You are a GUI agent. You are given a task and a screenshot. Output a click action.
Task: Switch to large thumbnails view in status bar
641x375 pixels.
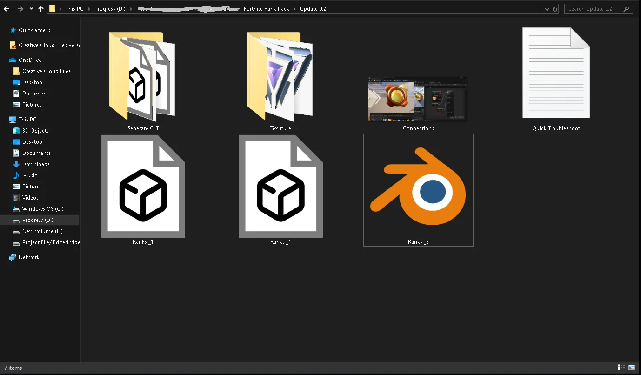(x=631, y=368)
